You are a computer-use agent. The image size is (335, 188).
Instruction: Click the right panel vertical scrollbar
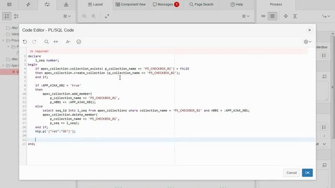tap(333, 87)
